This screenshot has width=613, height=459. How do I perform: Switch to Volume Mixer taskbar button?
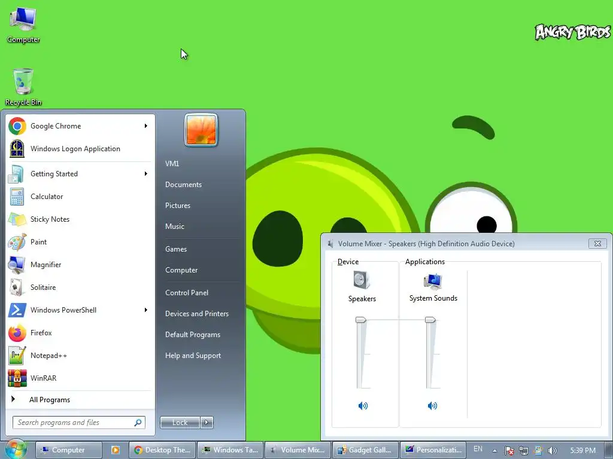tap(298, 450)
